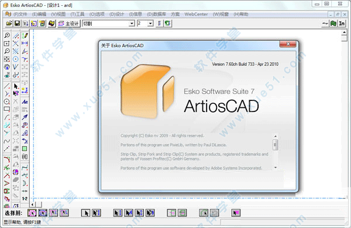Click the 1·2 numbering tool

click(x=25, y=198)
